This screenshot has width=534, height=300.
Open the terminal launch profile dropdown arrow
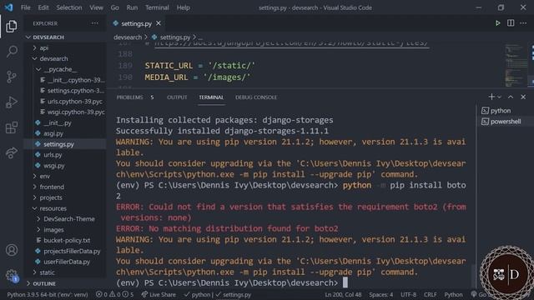click(499, 97)
